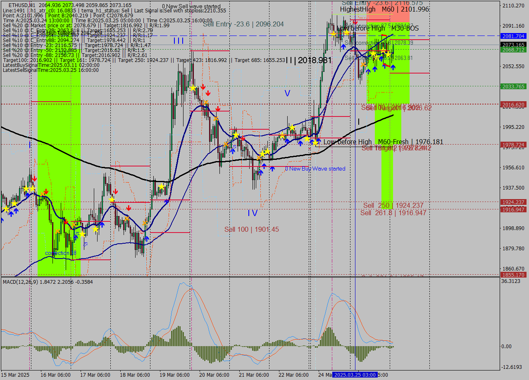Click the 19 Mar 06:00 date label
Screen dimensions: 529x380
coord(174,375)
